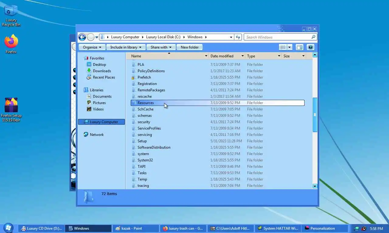Image resolution: width=389 pixels, height=233 pixels.
Task: Select the Resources folder icon
Action: [x=134, y=103]
